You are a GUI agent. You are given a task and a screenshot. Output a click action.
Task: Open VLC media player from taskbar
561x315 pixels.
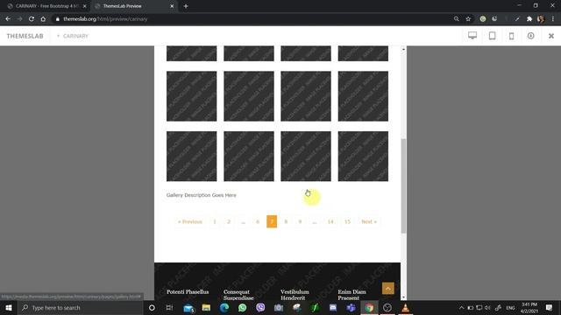(405, 307)
